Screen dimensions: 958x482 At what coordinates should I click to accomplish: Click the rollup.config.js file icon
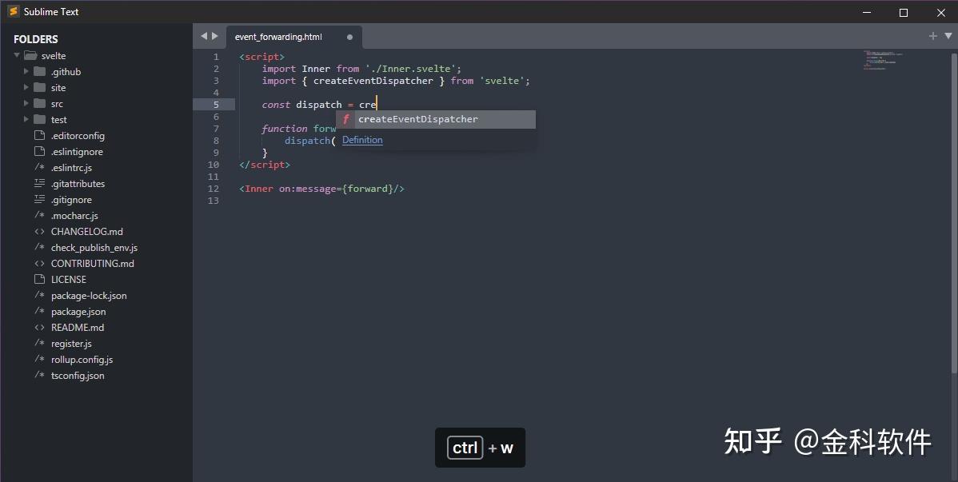click(40, 359)
